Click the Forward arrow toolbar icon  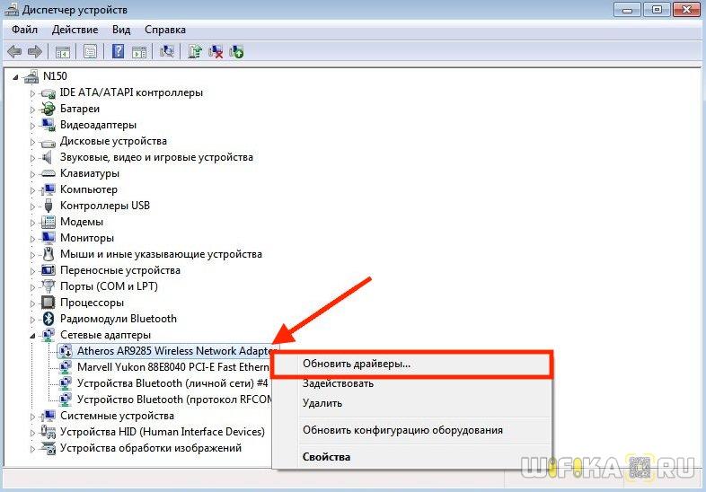click(x=35, y=52)
